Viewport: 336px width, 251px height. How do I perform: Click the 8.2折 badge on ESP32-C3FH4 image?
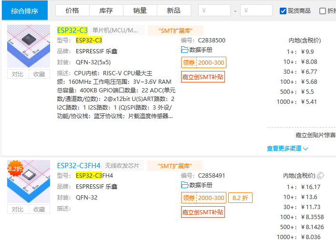15,169
